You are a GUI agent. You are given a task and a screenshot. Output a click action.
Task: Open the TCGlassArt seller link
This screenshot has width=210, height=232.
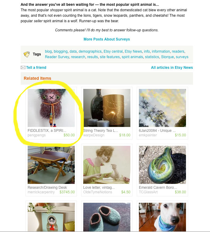pyautogui.click(x=148, y=192)
